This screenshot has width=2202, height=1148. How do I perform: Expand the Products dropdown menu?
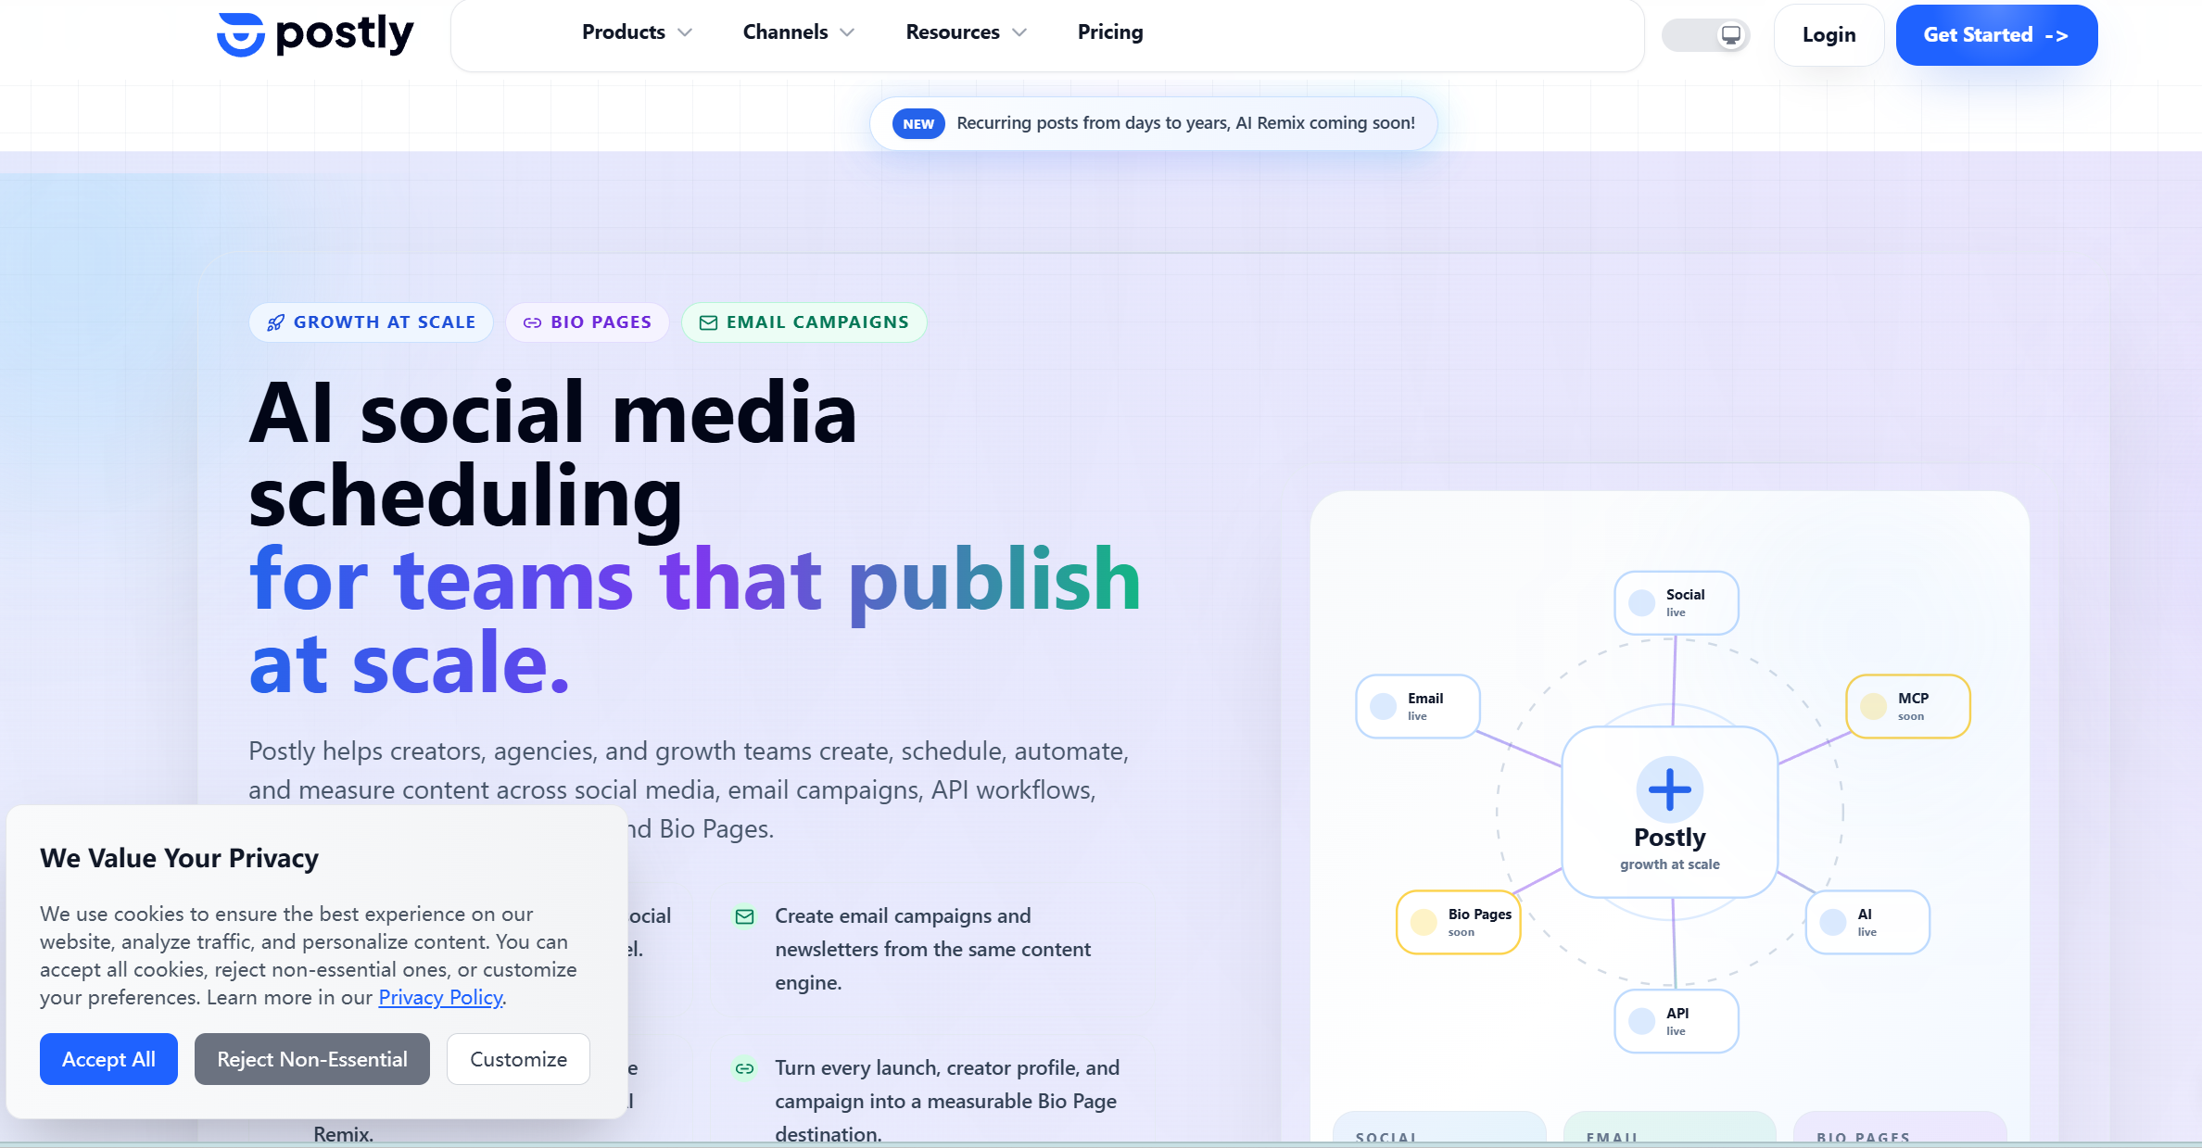point(637,32)
